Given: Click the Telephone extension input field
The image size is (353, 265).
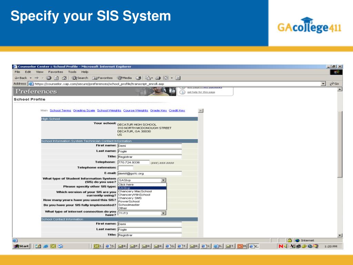Looking at the screenshot, I should point(125,168).
